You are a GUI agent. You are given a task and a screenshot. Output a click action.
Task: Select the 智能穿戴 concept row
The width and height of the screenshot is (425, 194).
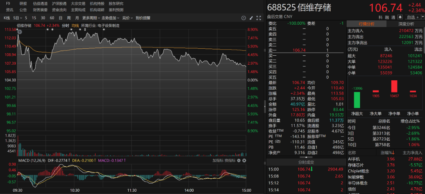(385, 177)
